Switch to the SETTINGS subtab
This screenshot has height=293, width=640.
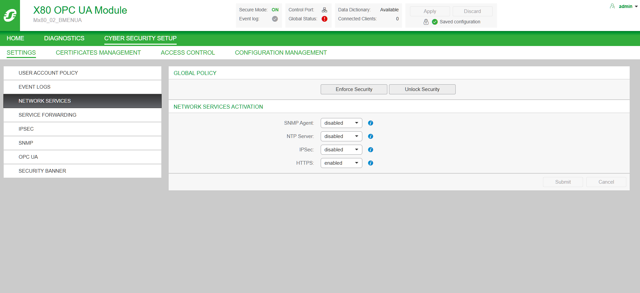click(21, 53)
